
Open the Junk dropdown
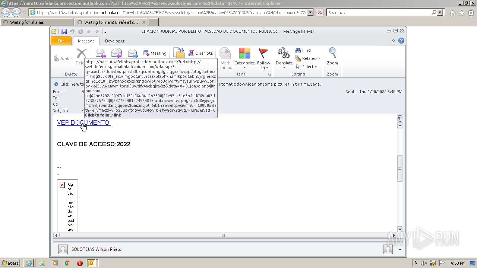coord(63,58)
